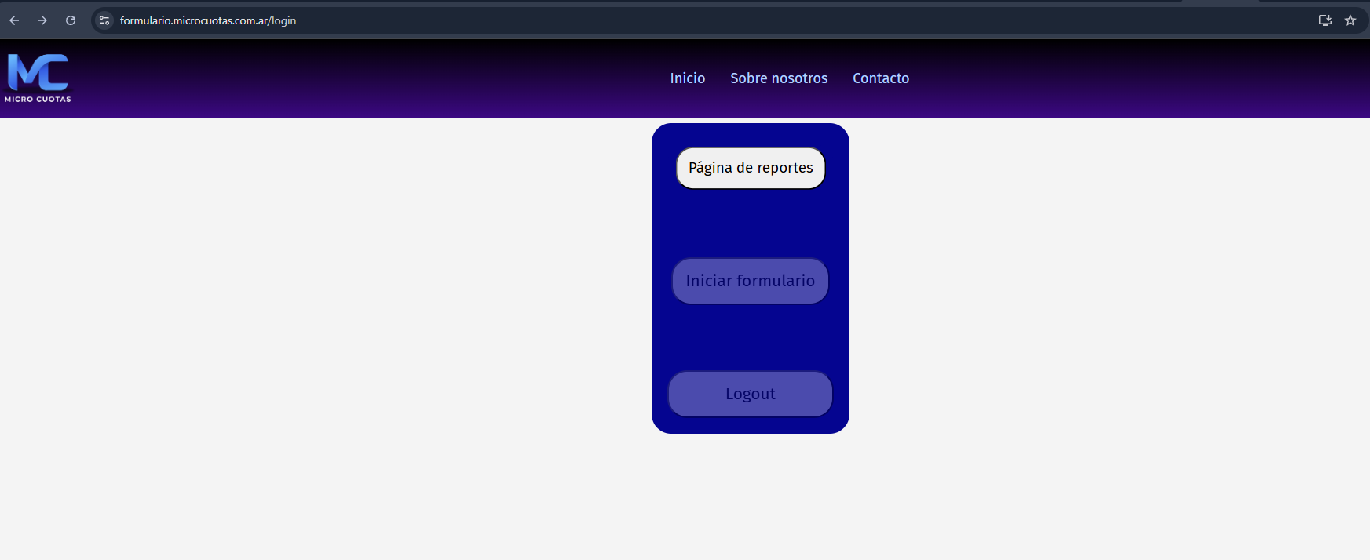Open Página de reportes
Screen dimensions: 1370x560
click(x=751, y=168)
